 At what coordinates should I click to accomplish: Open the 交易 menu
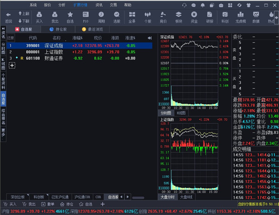113,5
